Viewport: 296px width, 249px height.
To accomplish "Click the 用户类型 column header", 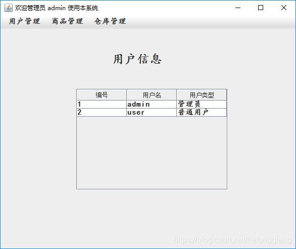I will click(202, 95).
